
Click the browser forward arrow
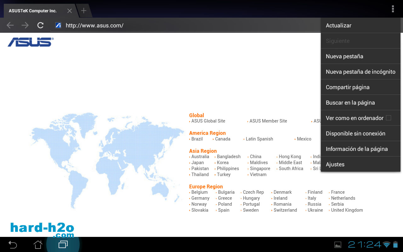pos(25,25)
